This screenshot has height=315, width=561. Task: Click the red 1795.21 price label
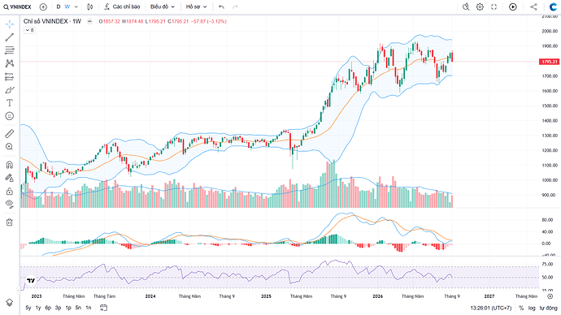[549, 62]
